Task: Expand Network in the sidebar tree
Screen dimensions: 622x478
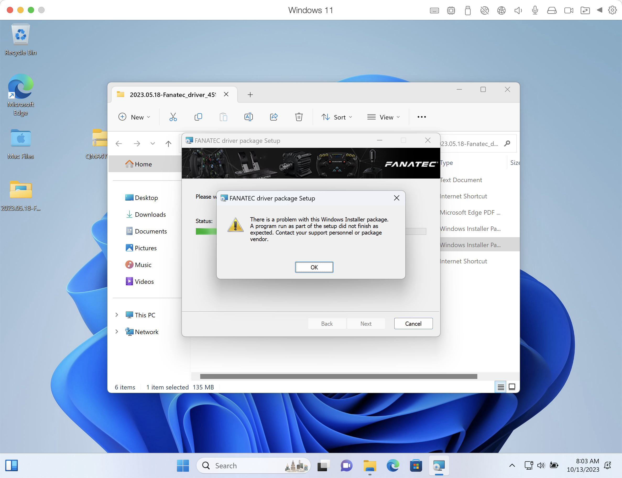Action: pos(117,332)
